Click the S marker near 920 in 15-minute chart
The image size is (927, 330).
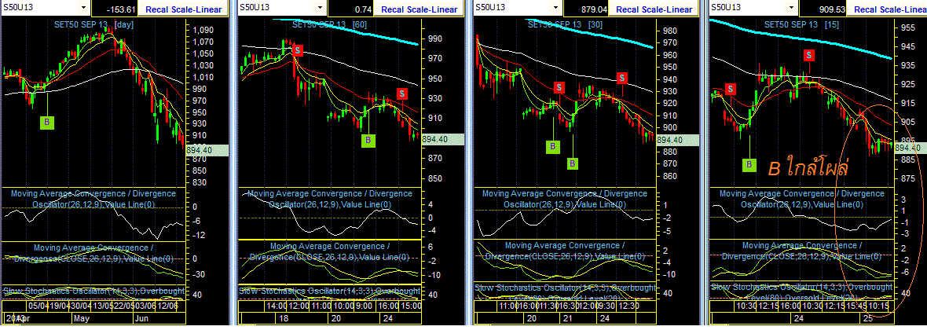(x=731, y=89)
